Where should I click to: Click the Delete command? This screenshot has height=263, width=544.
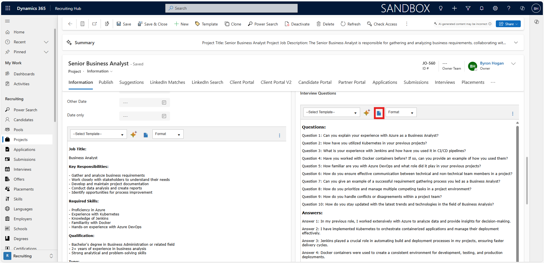(325, 24)
